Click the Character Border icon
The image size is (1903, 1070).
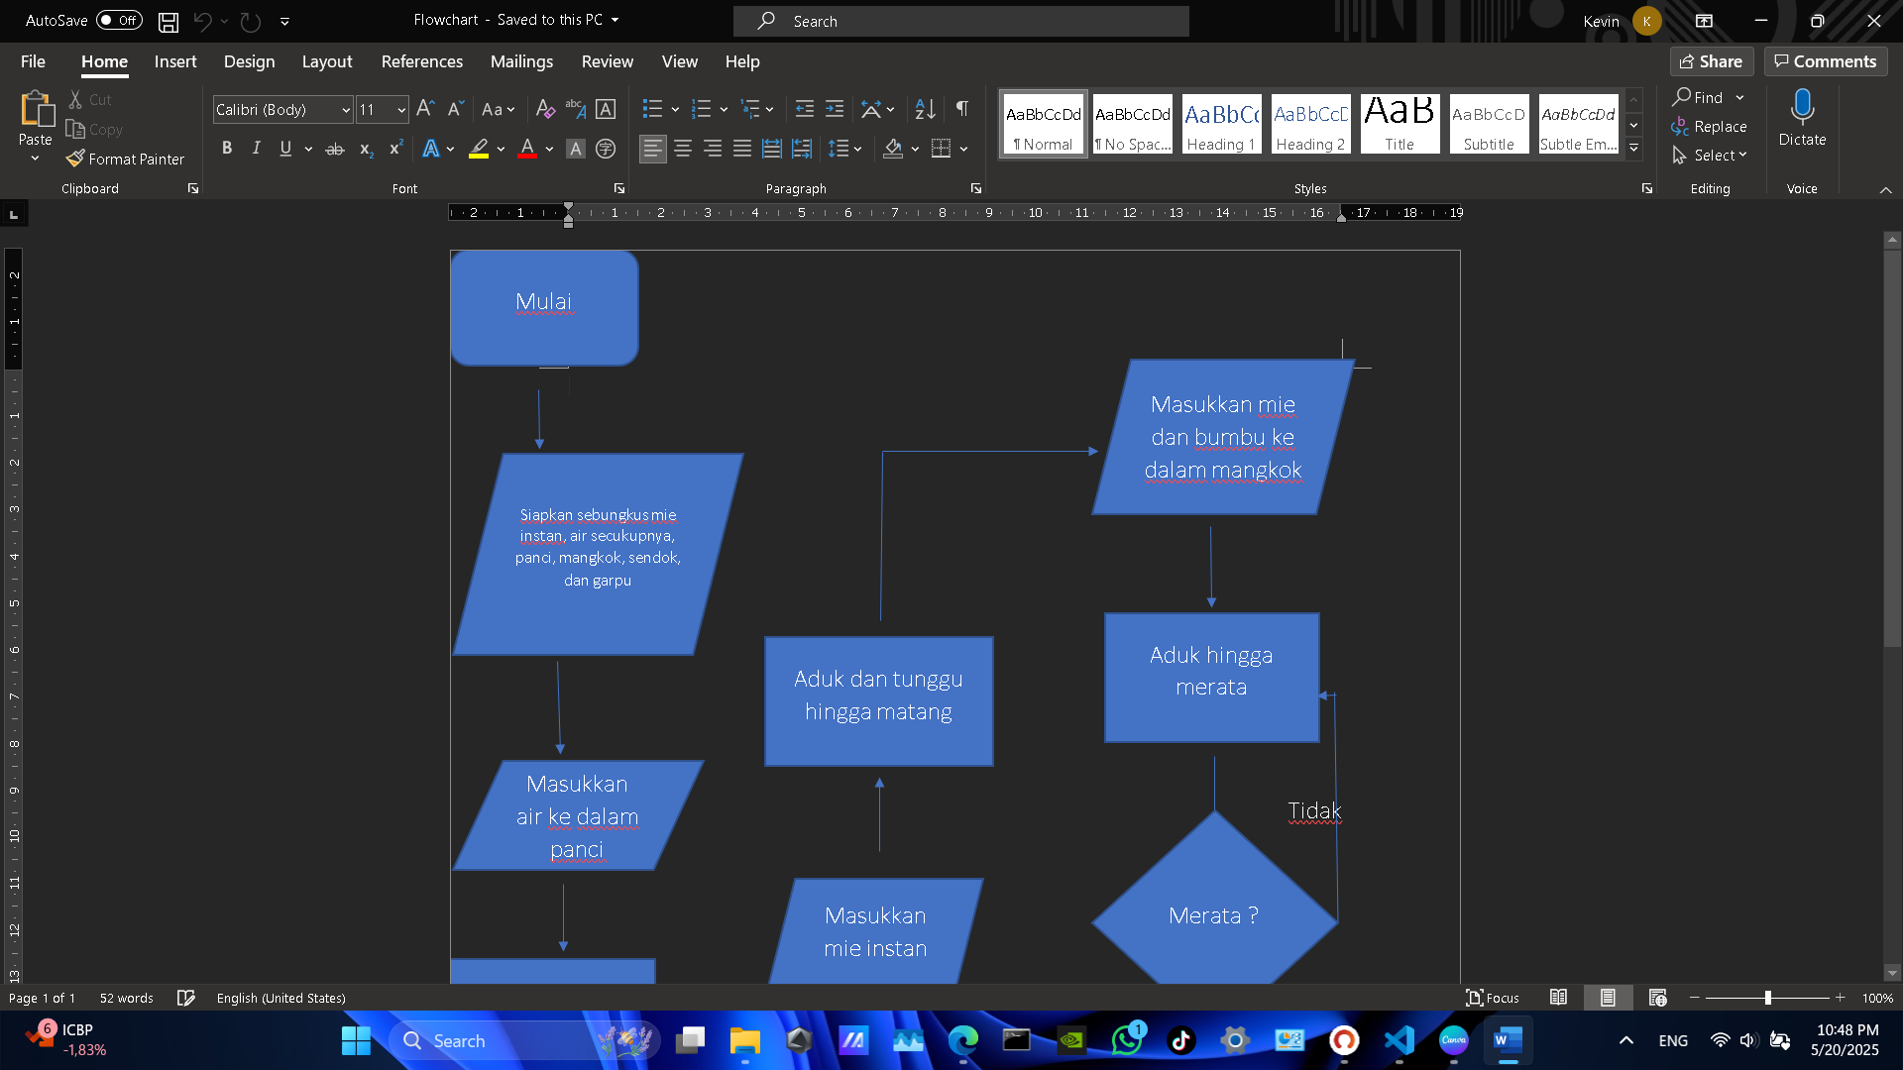point(606,109)
